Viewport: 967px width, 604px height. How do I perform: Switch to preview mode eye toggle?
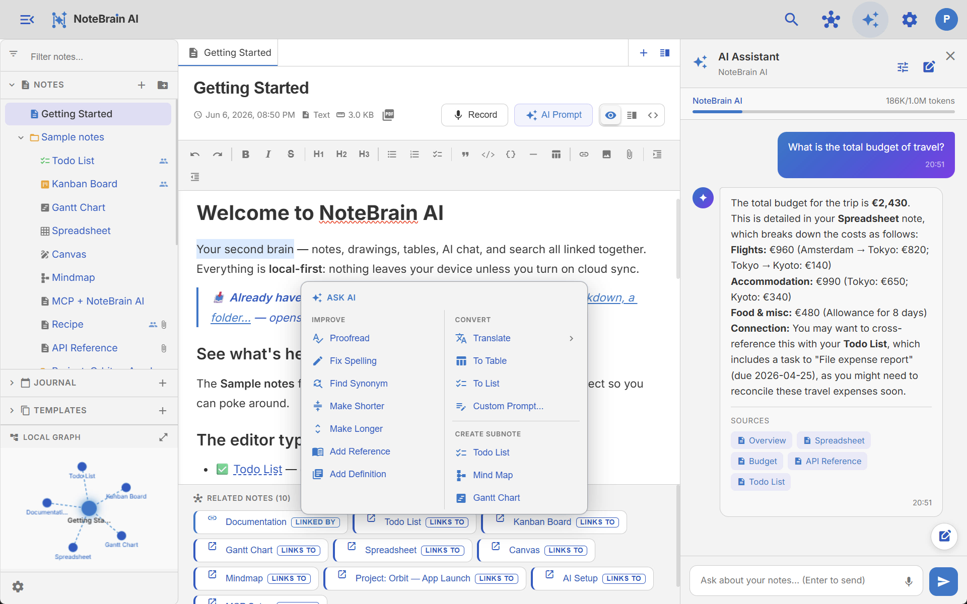[x=610, y=115]
